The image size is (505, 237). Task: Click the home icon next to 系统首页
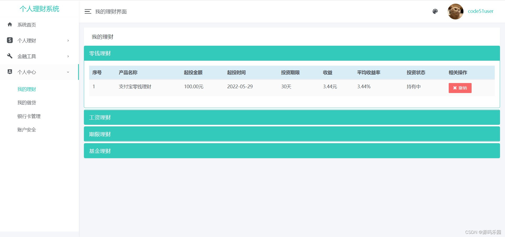[10, 24]
